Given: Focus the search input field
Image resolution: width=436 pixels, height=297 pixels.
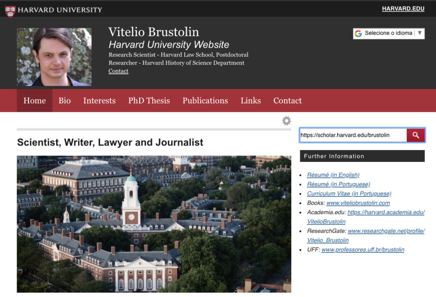Looking at the screenshot, I should tap(353, 135).
